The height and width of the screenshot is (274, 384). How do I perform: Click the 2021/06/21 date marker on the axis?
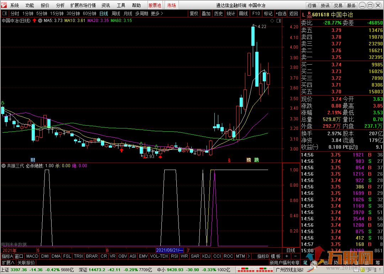coord(170,250)
